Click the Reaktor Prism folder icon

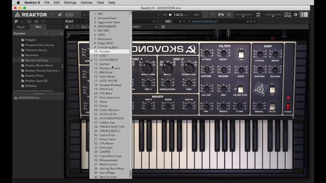[x=22, y=76]
